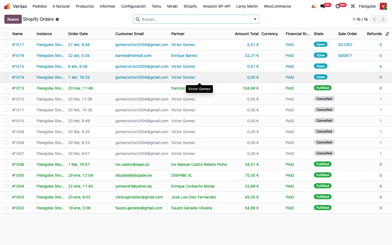Viewport: 392px width, 245px height.
Task: Sort by the Order Date column header
Action: 78,34
